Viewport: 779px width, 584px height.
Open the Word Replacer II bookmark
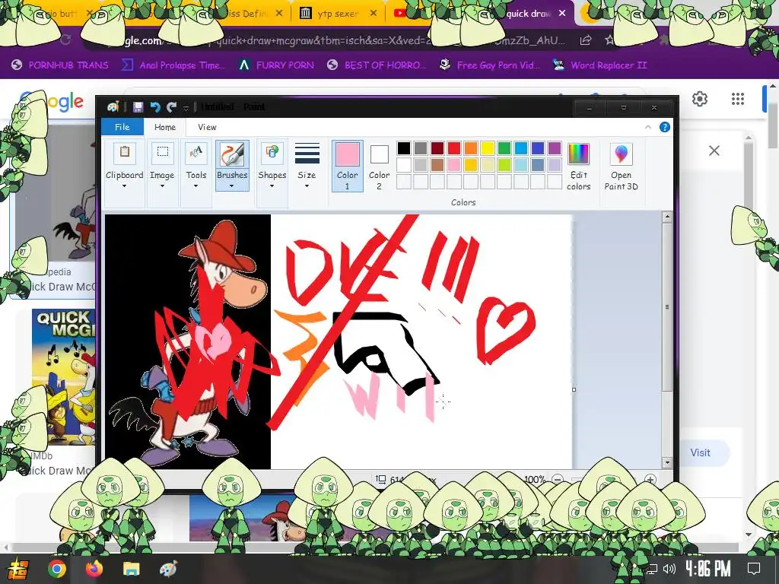pyautogui.click(x=599, y=65)
